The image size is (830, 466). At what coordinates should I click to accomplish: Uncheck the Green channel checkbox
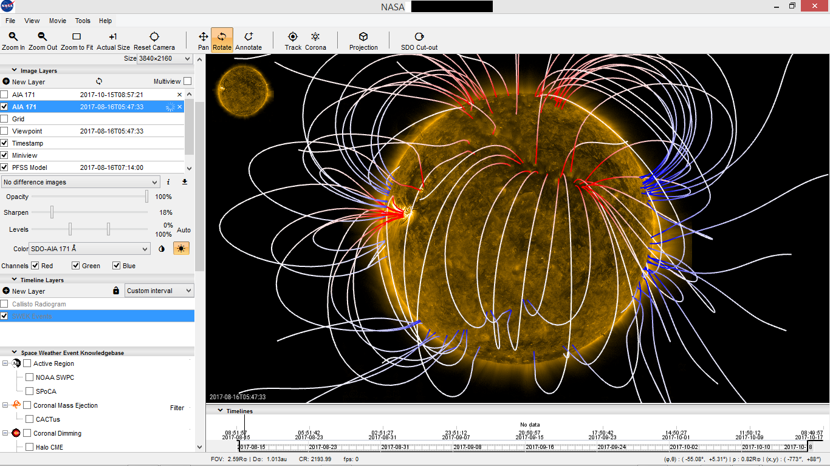pos(76,266)
